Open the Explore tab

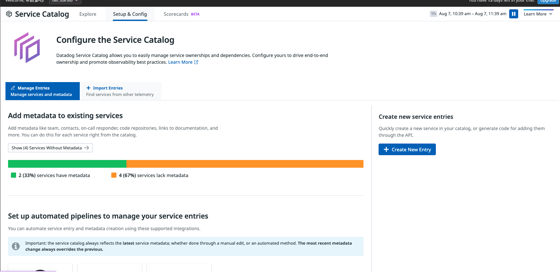[88, 14]
